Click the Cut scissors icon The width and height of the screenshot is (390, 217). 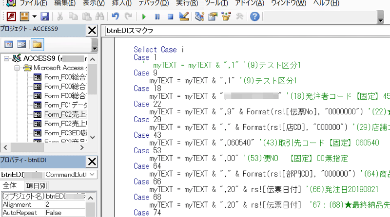point(59,17)
